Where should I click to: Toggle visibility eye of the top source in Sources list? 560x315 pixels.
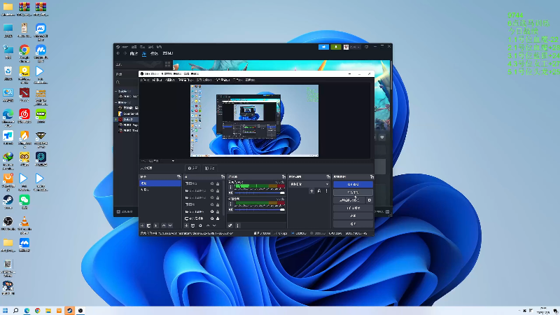tap(212, 183)
